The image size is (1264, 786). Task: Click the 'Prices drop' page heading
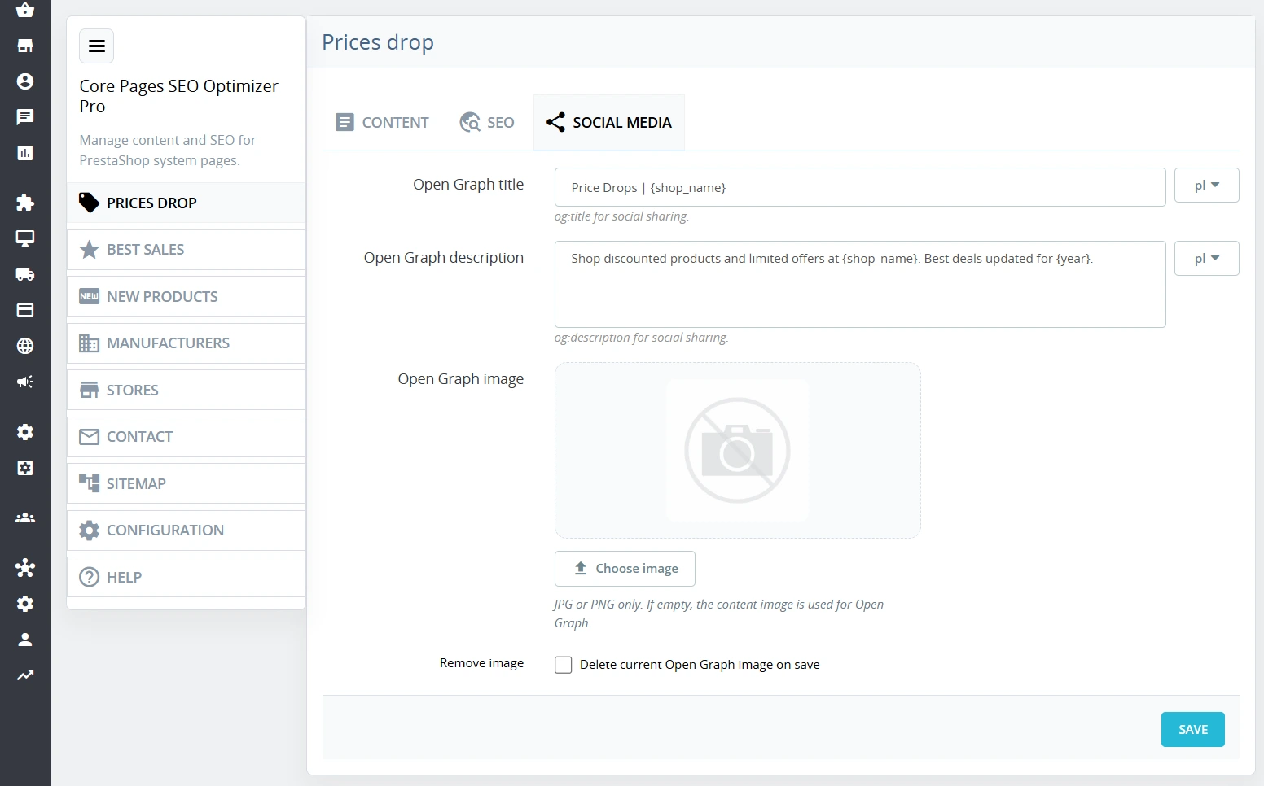tap(378, 42)
